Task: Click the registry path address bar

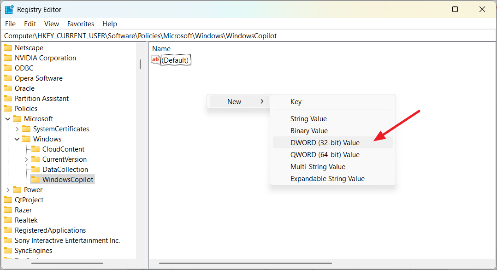Action: coord(184,35)
